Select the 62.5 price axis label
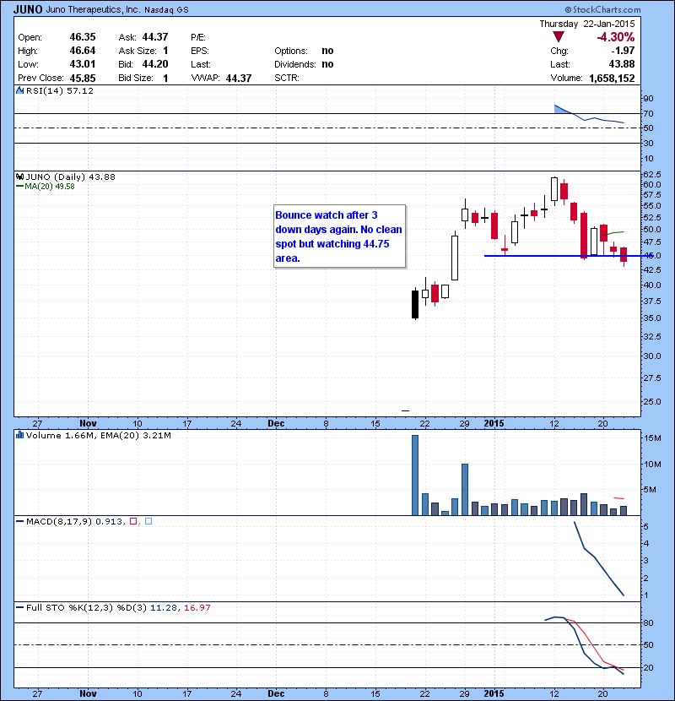 651,174
